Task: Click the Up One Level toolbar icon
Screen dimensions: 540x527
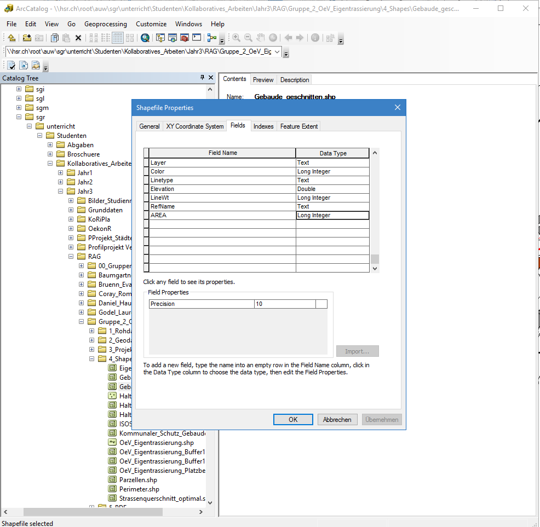Action: 12,38
